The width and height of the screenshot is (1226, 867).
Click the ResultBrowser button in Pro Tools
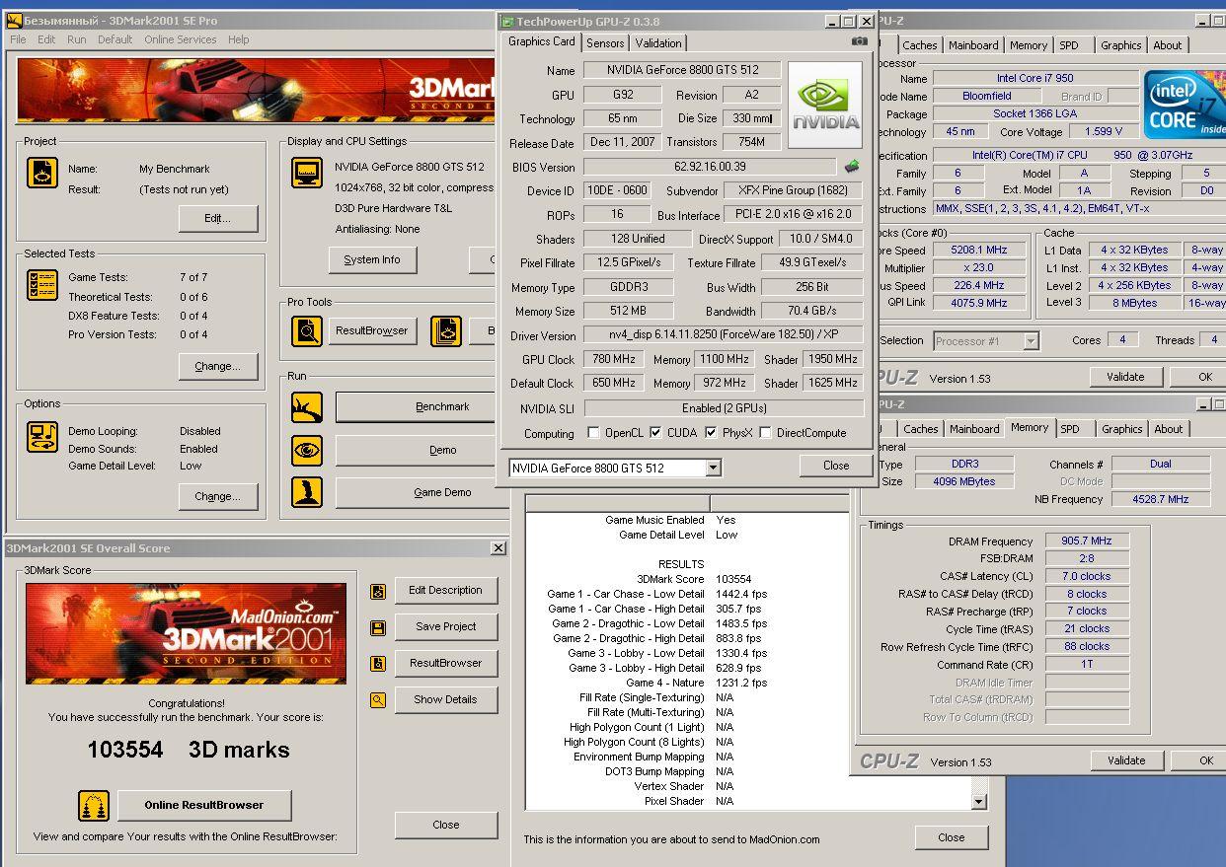[x=372, y=330]
